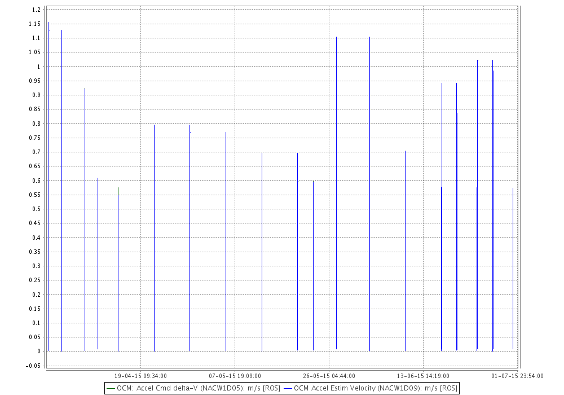The image size is (564, 395).
Task: Select x-axis date label 19-04-15 09:34:00
Action: pos(140,376)
